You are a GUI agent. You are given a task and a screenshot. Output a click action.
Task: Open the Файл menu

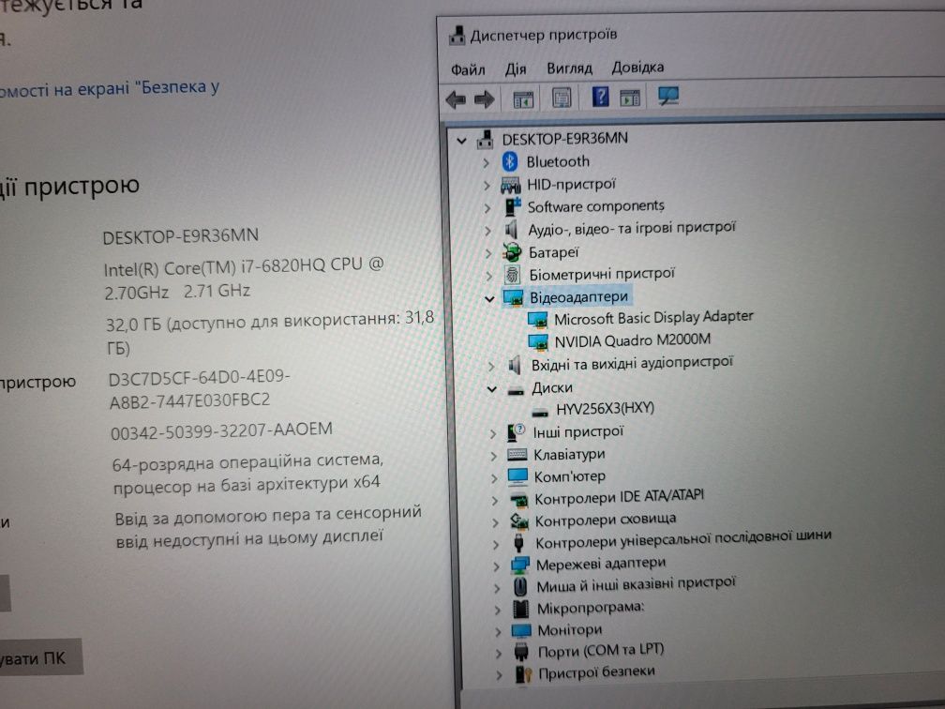(x=468, y=70)
